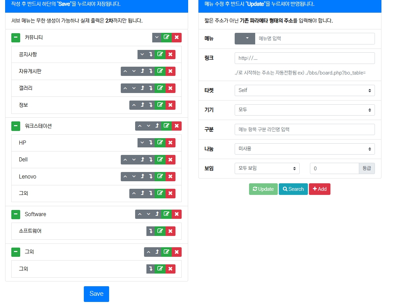Screen dimensions: 417x304
Task: Click the red Add button
Action: (x=320, y=189)
